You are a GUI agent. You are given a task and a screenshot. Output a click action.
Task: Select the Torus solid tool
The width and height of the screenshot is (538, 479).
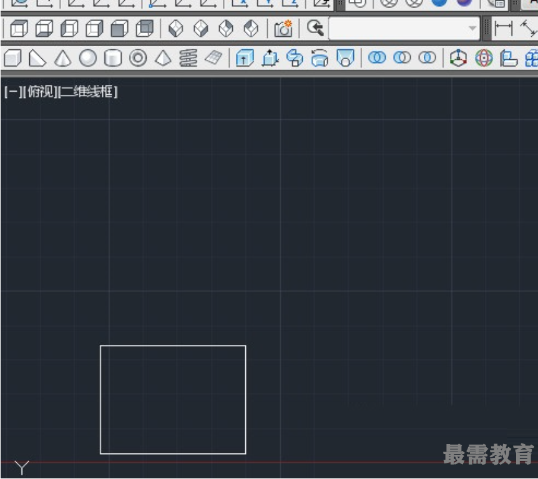click(138, 58)
